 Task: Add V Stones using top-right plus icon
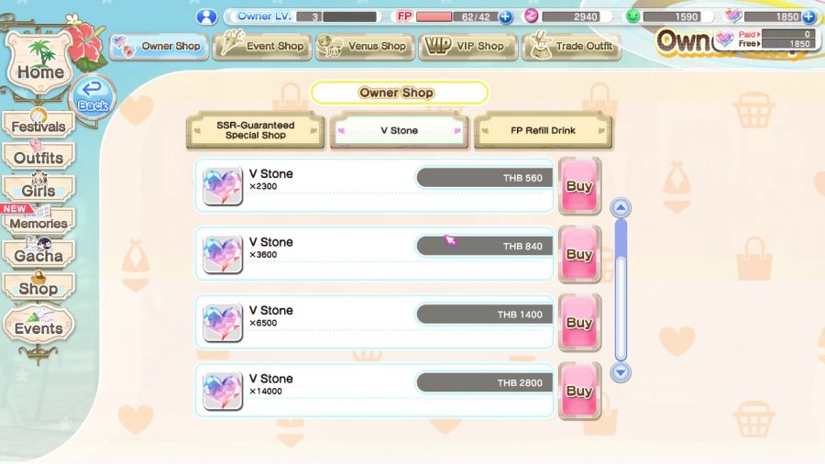pyautogui.click(x=809, y=17)
